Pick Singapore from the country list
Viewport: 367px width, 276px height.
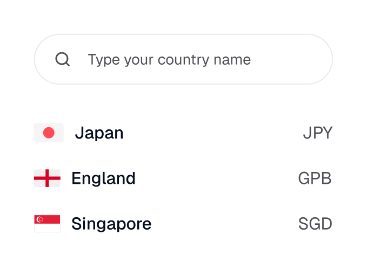tap(184, 224)
